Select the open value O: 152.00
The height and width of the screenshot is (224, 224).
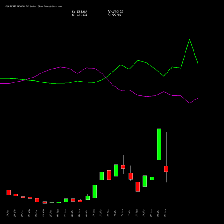point(79,15)
